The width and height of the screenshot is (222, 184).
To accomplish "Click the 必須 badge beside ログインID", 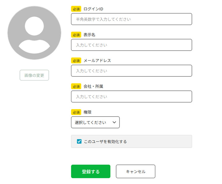I will point(76,9).
